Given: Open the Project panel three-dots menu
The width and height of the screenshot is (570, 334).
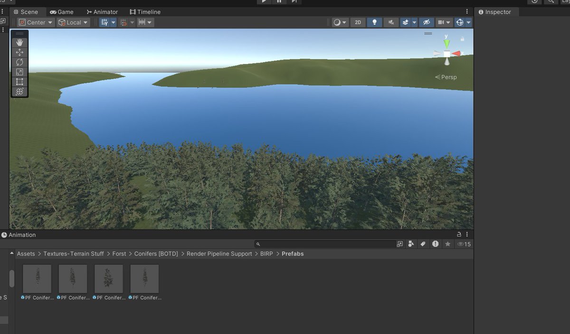Looking at the screenshot, I should 468,234.
